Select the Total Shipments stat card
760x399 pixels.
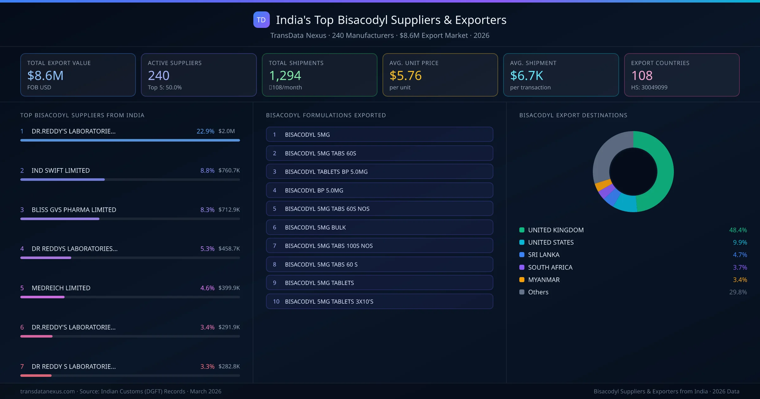coord(319,75)
